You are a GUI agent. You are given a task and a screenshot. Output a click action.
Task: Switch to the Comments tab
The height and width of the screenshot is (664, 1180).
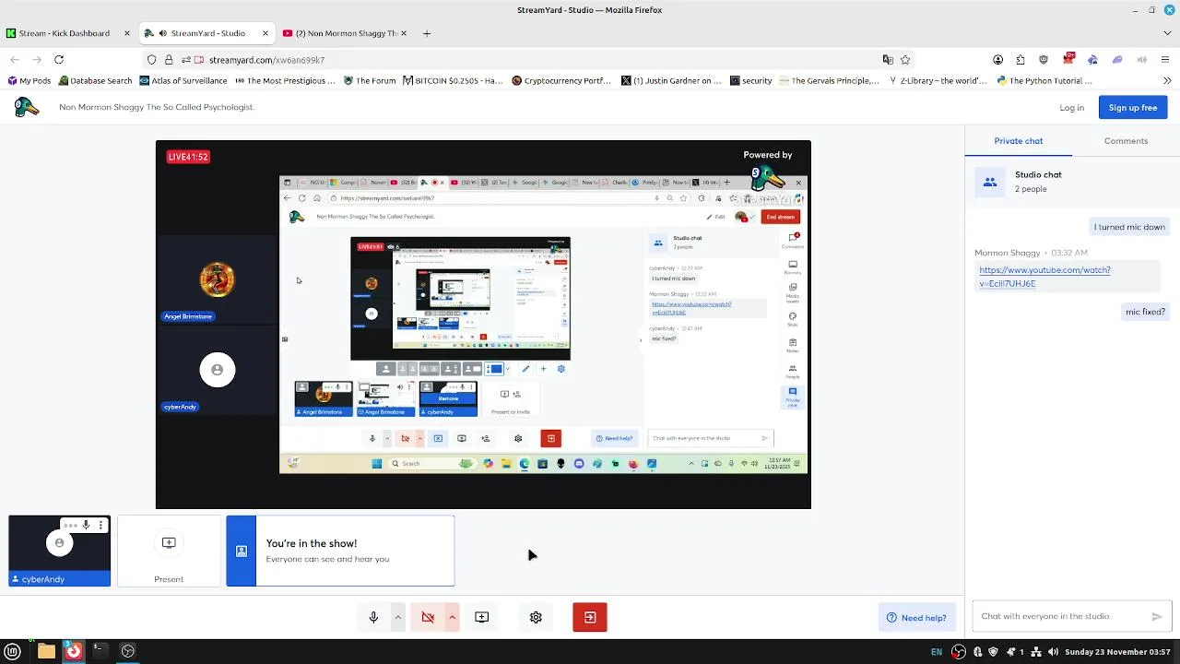[1126, 141]
